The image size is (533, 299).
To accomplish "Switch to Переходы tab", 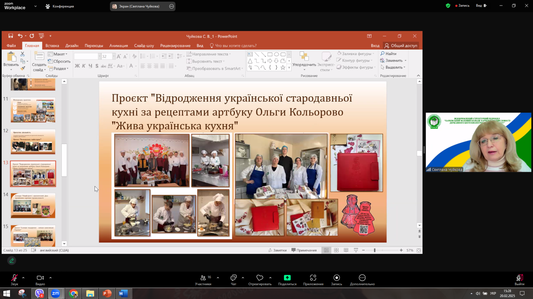I will (x=94, y=46).
